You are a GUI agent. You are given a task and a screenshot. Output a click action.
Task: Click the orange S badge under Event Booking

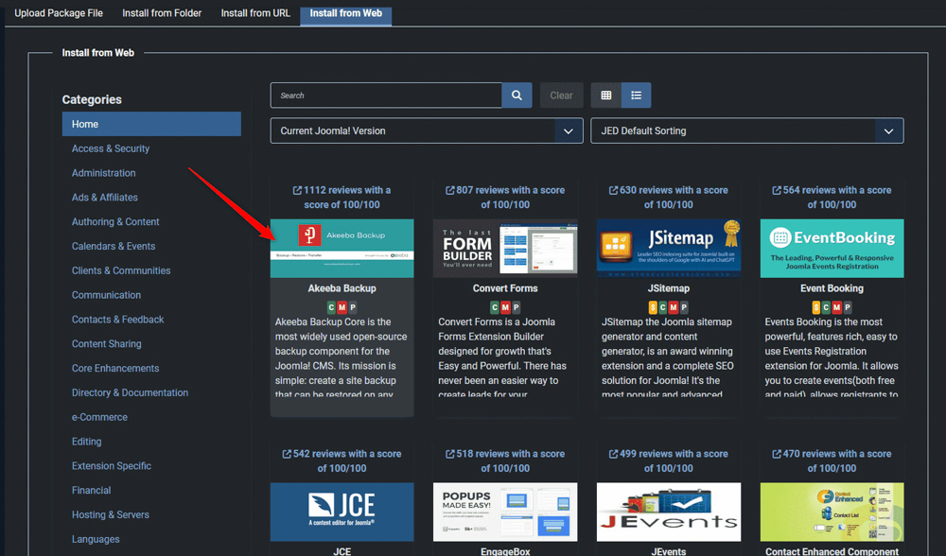pos(816,306)
